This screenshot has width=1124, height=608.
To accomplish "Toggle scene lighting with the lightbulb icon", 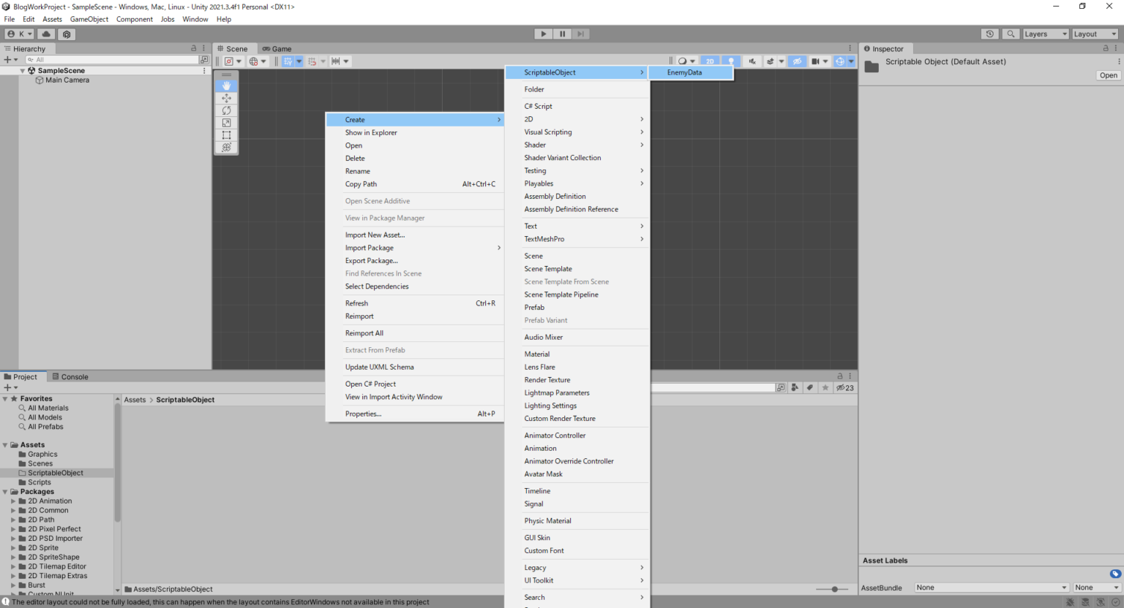I will pyautogui.click(x=731, y=61).
